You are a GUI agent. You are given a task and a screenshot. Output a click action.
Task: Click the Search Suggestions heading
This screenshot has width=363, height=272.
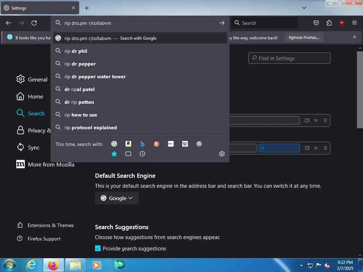122,227
